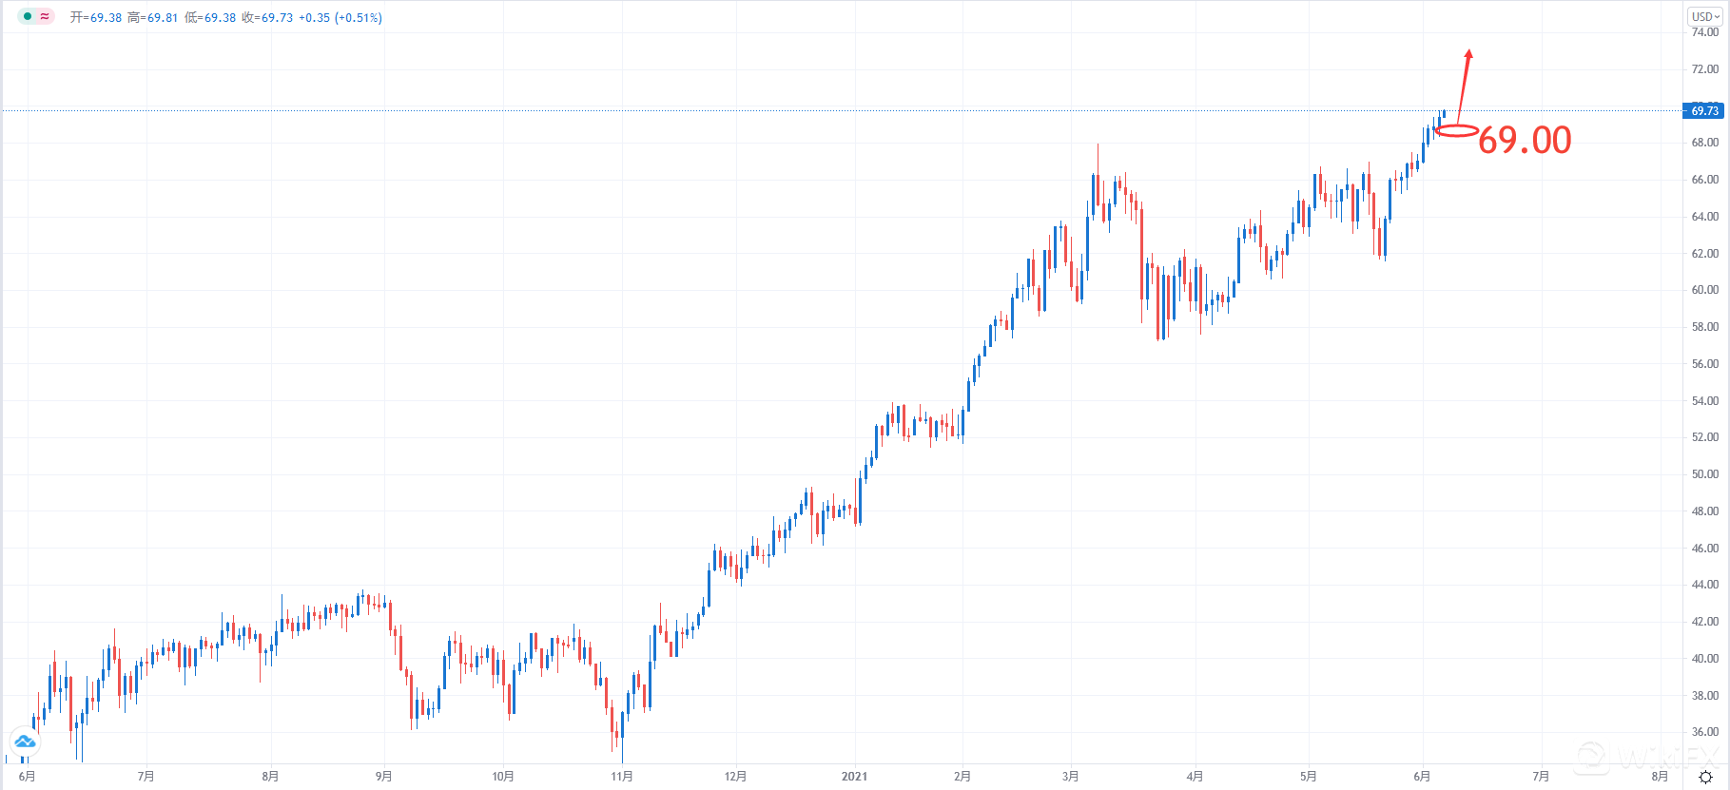Click the +0.35 (+0.51%) change value
This screenshot has height=790, width=1730.
340,17
